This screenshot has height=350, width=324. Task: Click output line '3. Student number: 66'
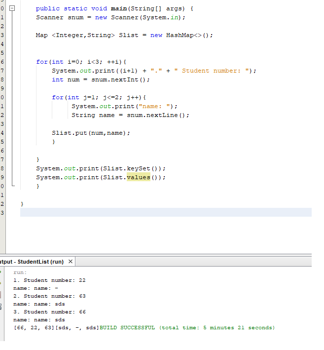pos(49,312)
